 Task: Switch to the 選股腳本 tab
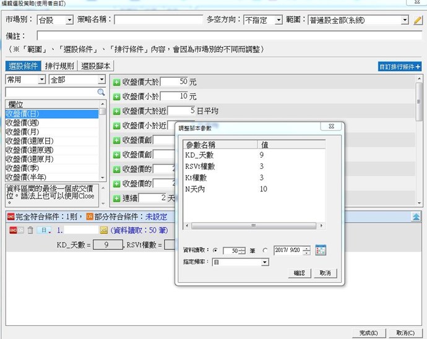pyautogui.click(x=97, y=66)
